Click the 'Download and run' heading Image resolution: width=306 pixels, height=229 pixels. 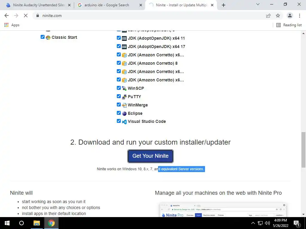click(x=151, y=142)
